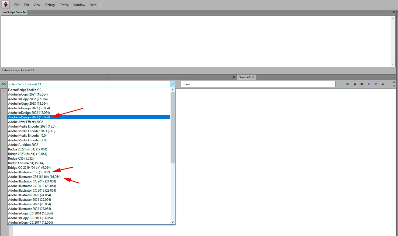Open the Profile menu
398x236 pixels.
[64, 5]
